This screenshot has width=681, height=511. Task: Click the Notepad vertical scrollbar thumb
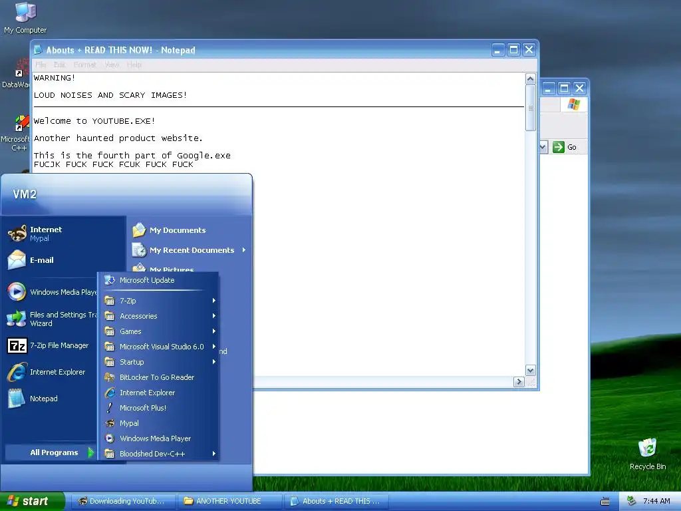530,108
